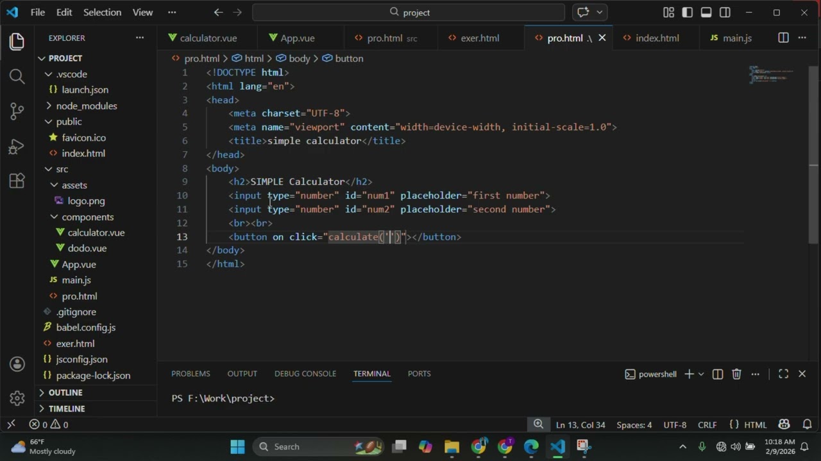The width and height of the screenshot is (821, 461).
Task: Open the Copilot dropdown arrow in title bar
Action: [600, 12]
